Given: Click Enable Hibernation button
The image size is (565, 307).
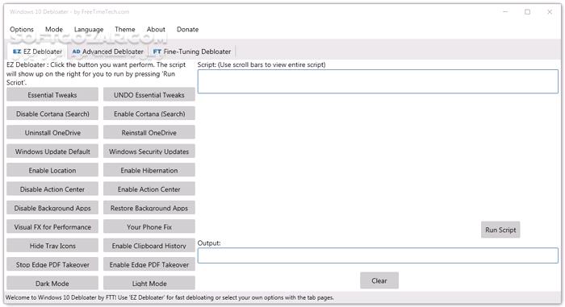Looking at the screenshot, I should 149,170.
